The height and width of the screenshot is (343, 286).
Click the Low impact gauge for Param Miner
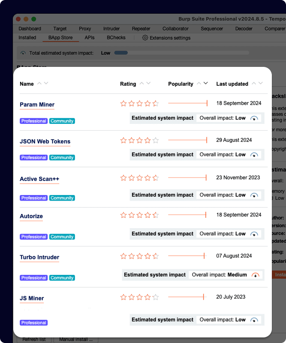pos(254,118)
